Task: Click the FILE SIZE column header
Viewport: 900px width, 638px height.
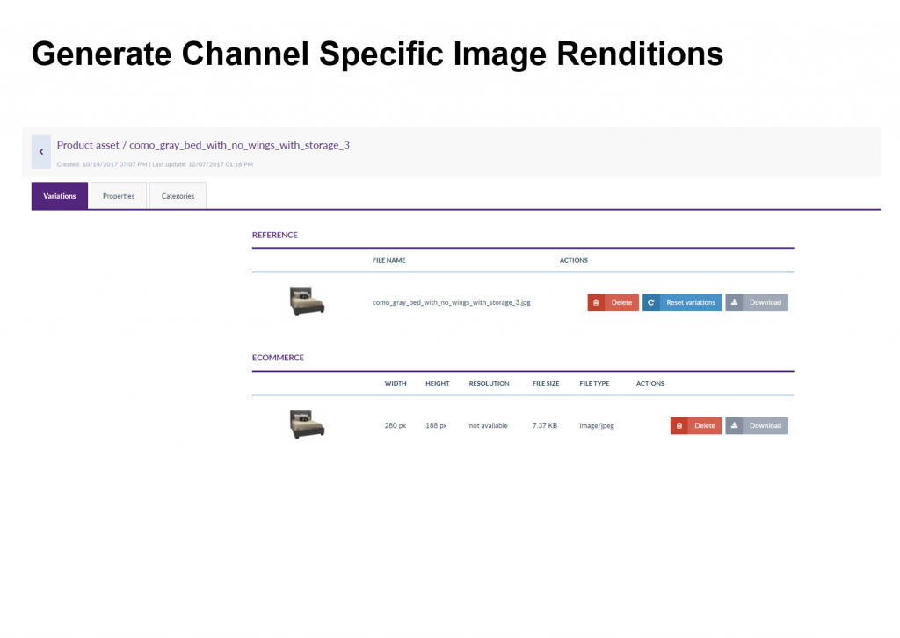Action: 546,383
